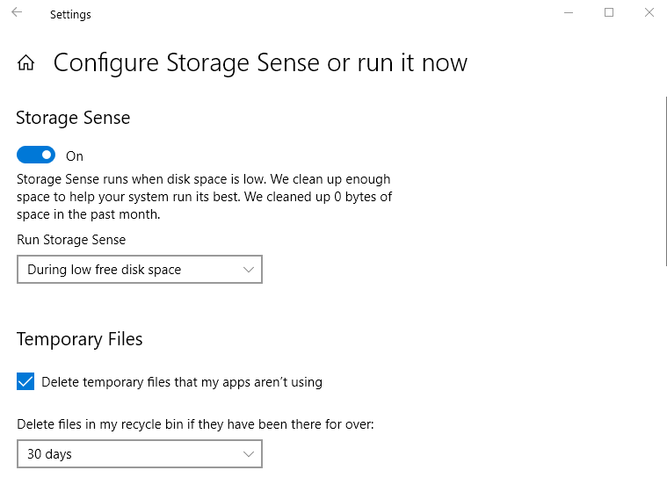
Task: Click the "Run Storage Sense" field label
Action: (71, 240)
